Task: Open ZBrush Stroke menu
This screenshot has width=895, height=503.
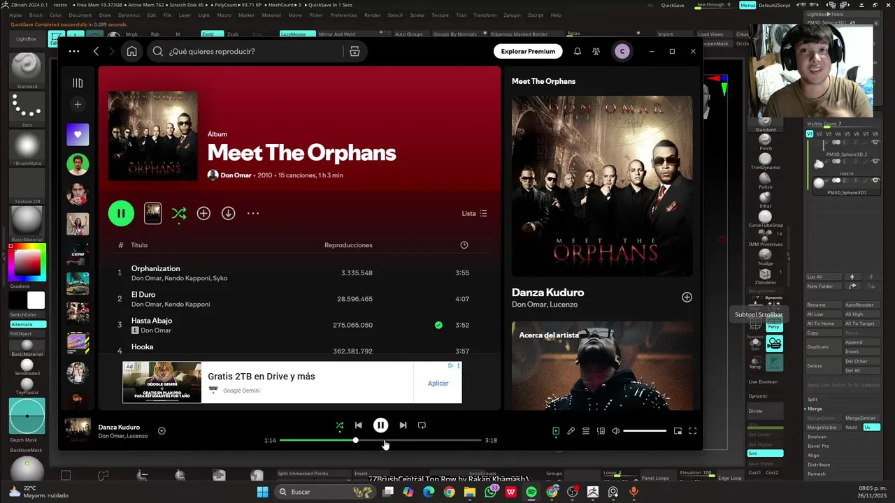Action: point(417,15)
